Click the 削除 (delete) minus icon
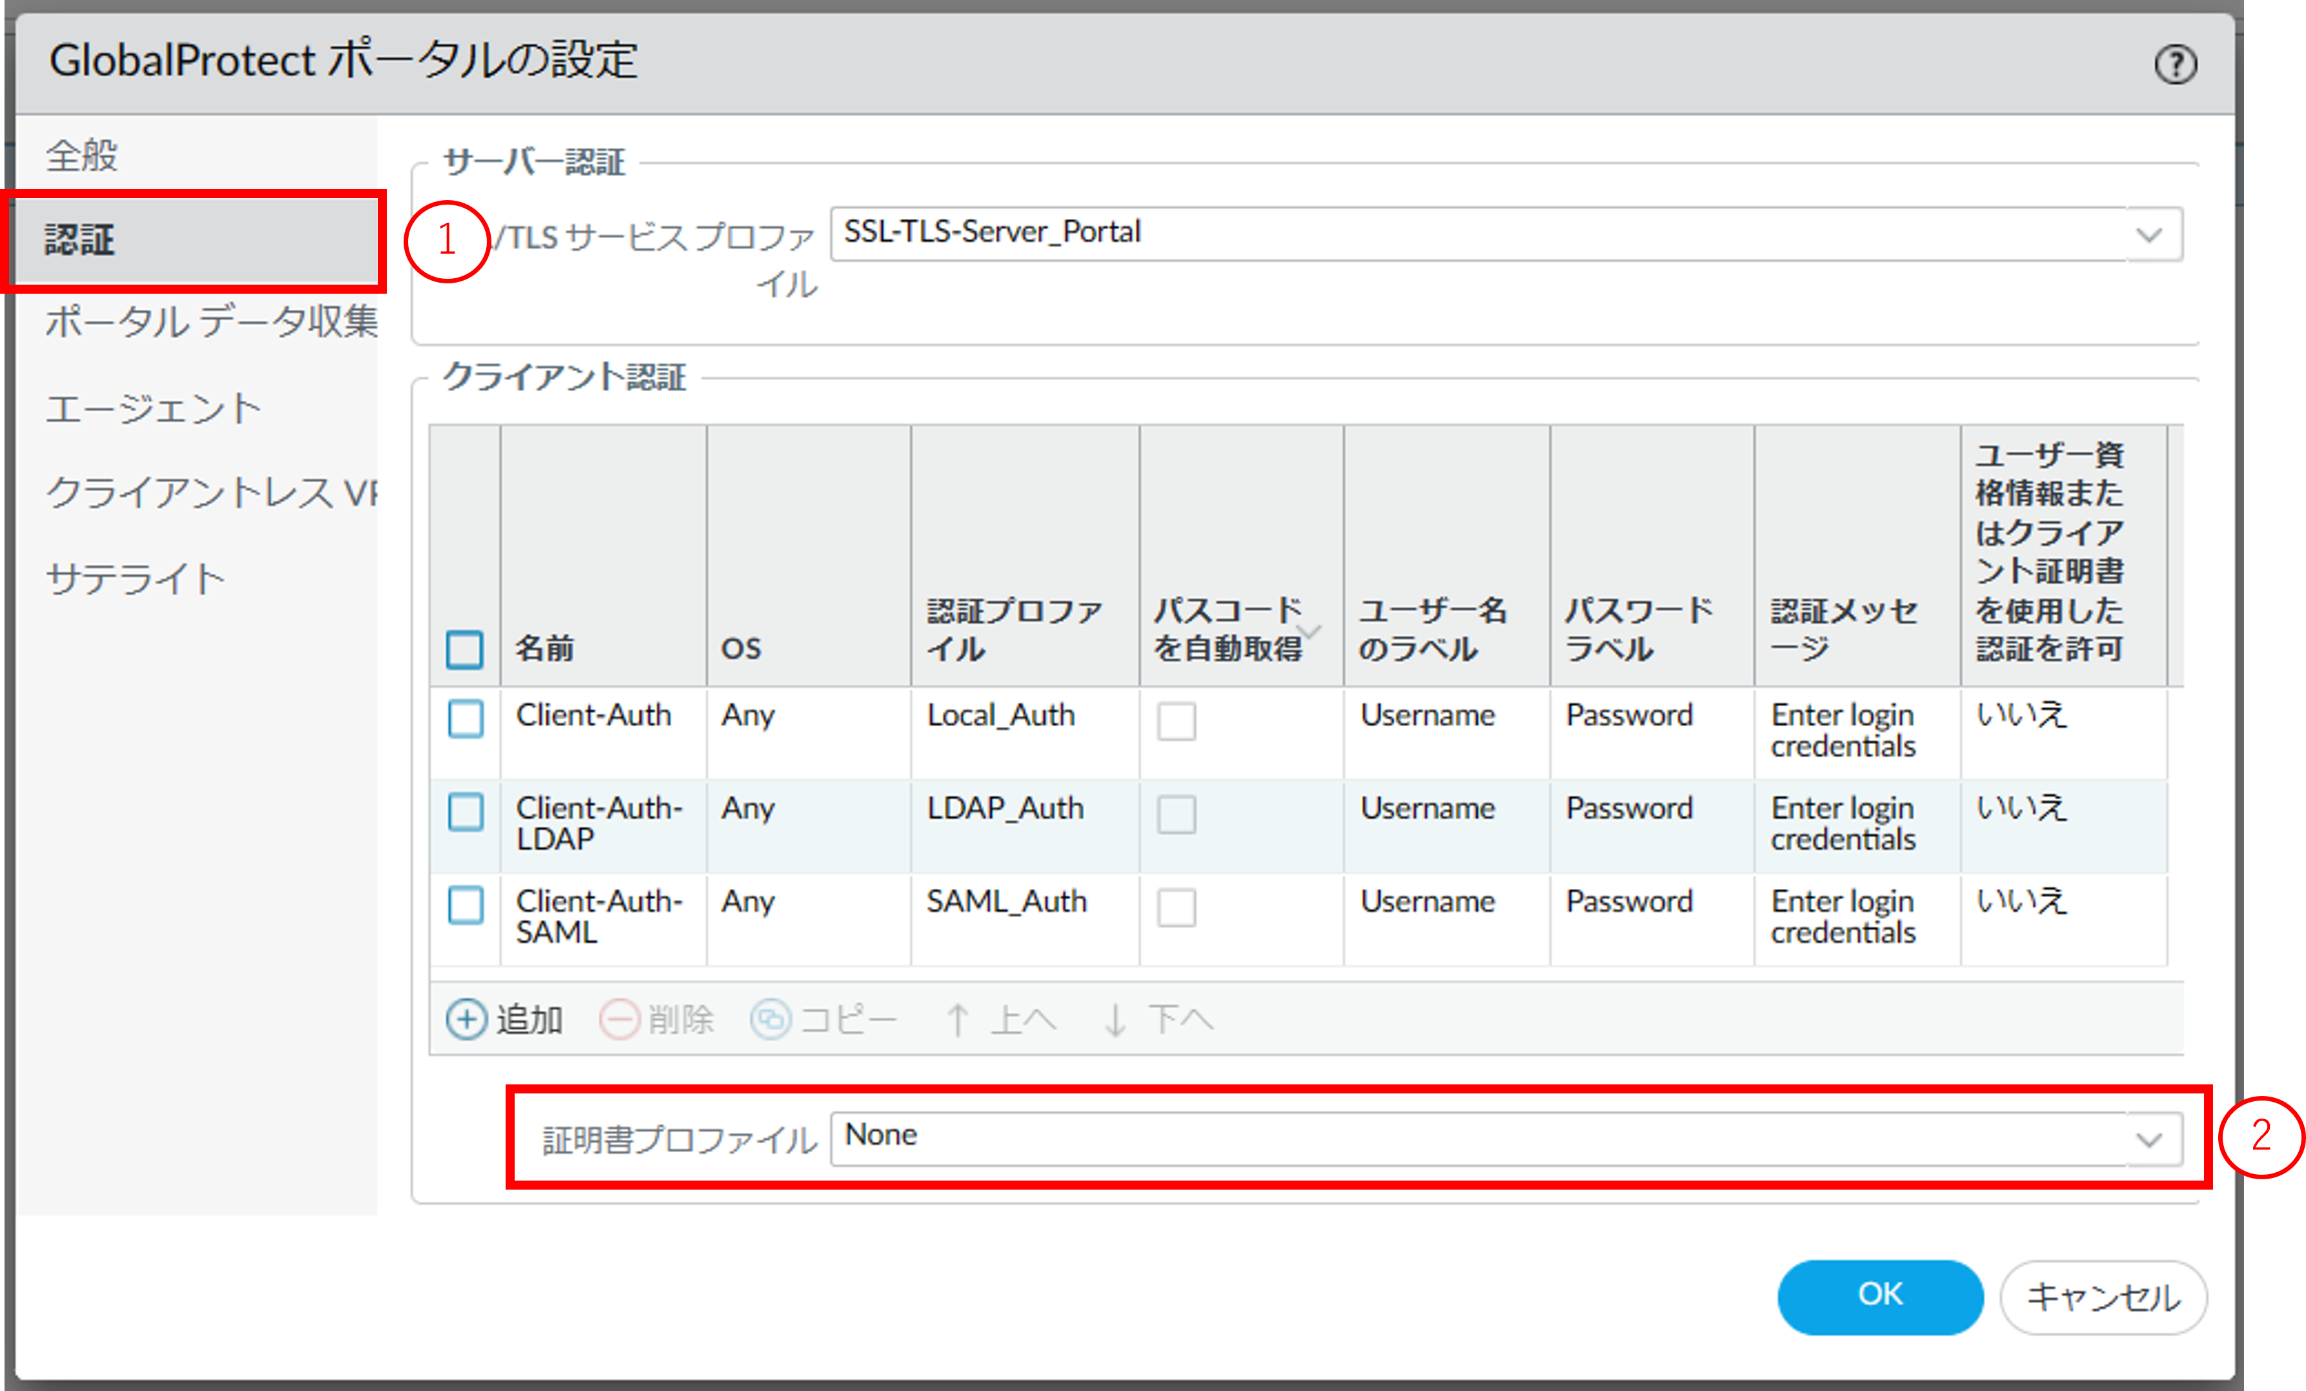 (x=619, y=1020)
